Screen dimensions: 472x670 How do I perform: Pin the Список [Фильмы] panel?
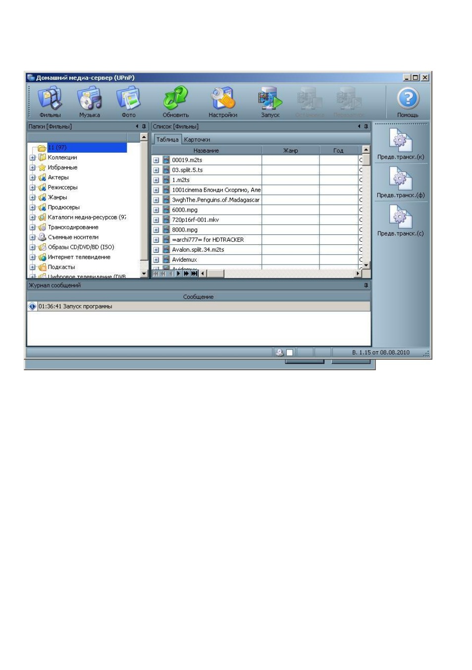(366, 126)
